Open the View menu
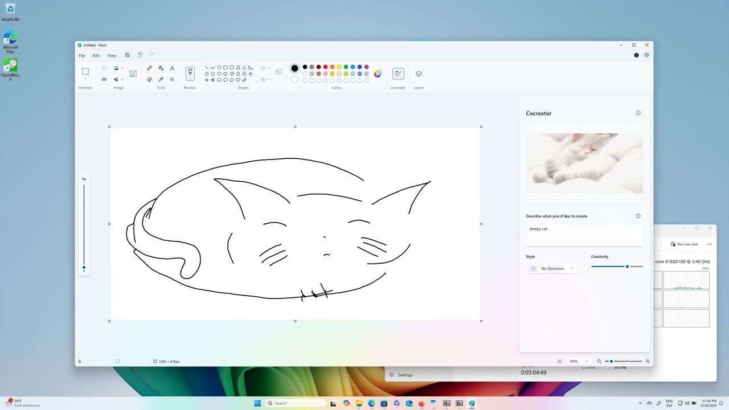Viewport: 729px width, 410px height. point(112,55)
